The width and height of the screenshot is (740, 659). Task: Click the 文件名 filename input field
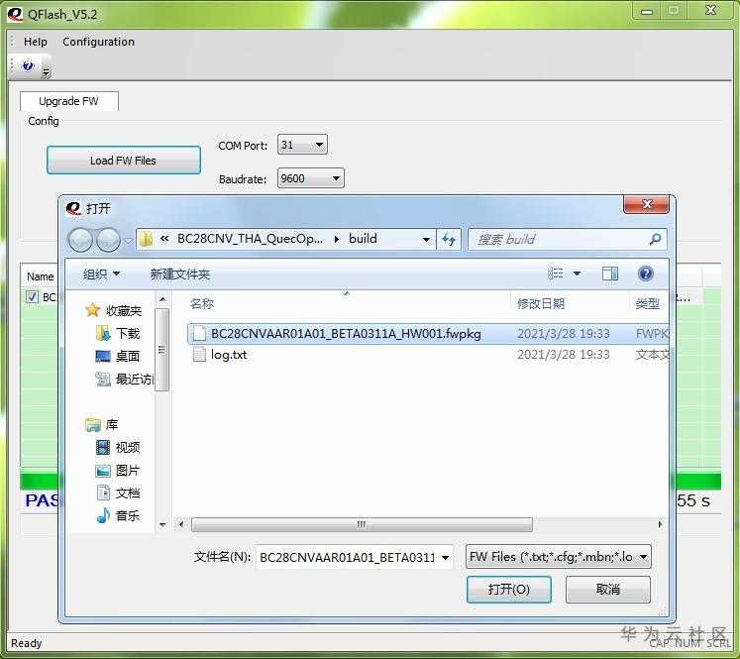click(348, 557)
